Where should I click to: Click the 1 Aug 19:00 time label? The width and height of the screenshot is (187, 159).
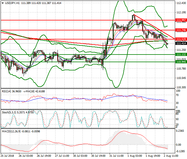point(153,156)
